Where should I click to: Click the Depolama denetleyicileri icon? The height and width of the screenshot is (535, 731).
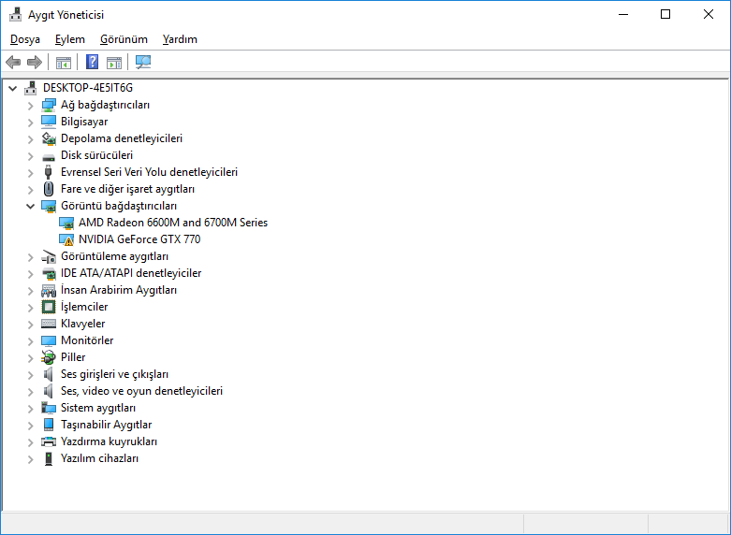pyautogui.click(x=49, y=138)
